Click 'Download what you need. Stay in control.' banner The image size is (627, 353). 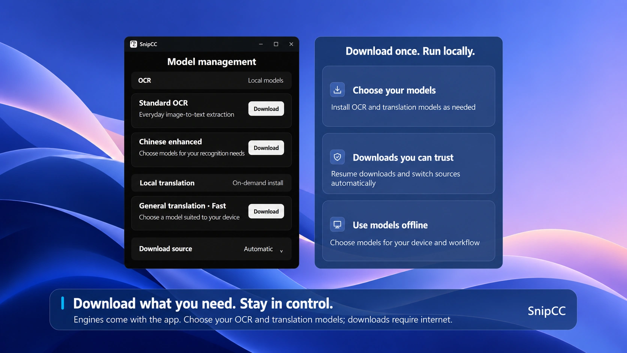(203, 303)
